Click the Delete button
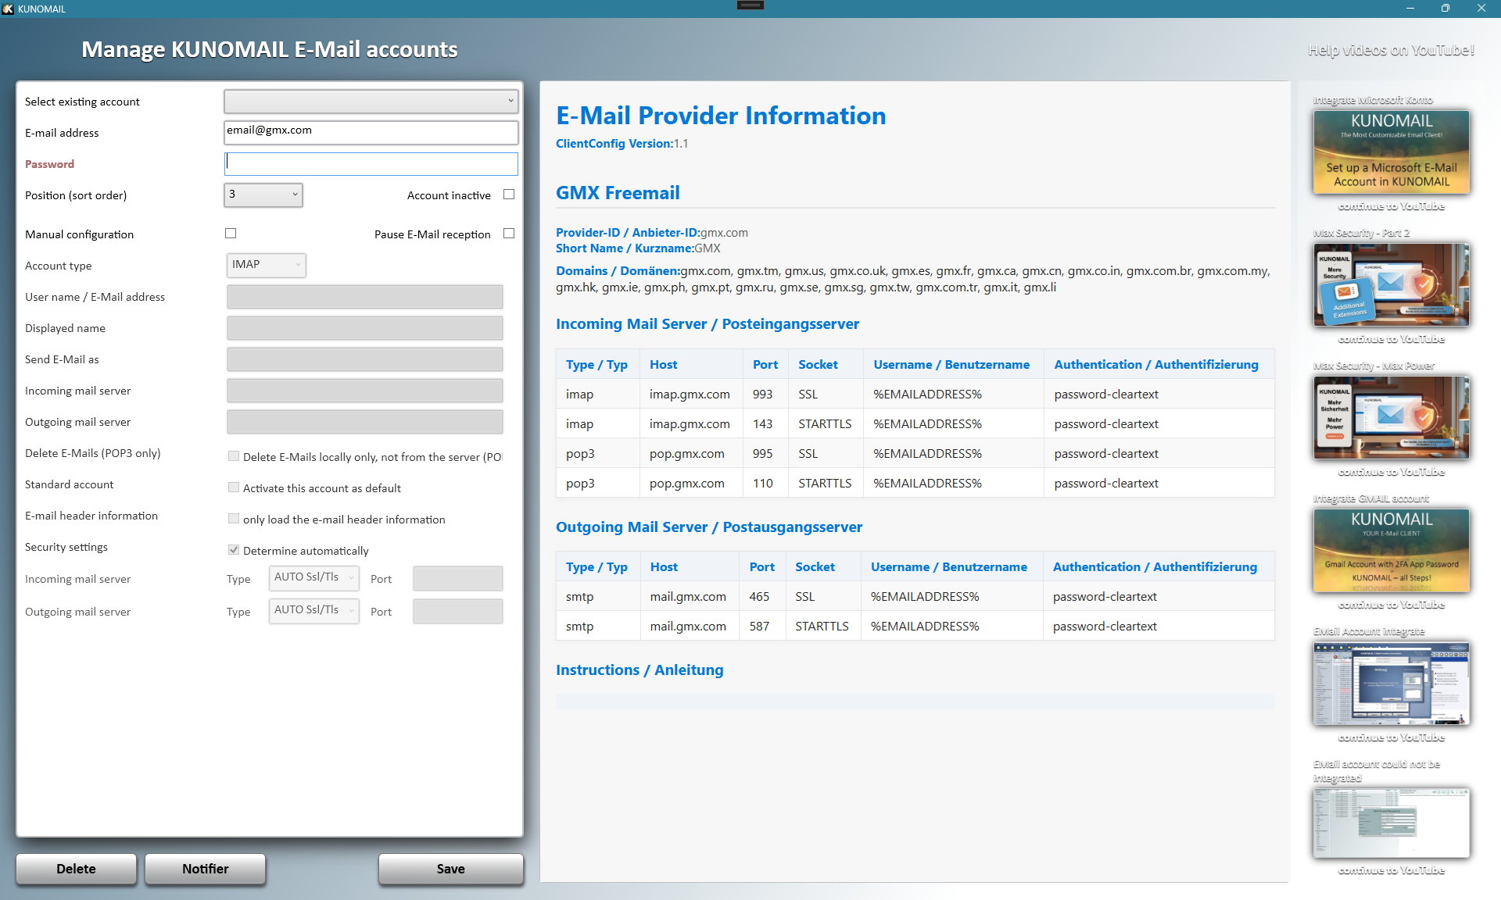Viewport: 1501px width, 900px height. [76, 869]
